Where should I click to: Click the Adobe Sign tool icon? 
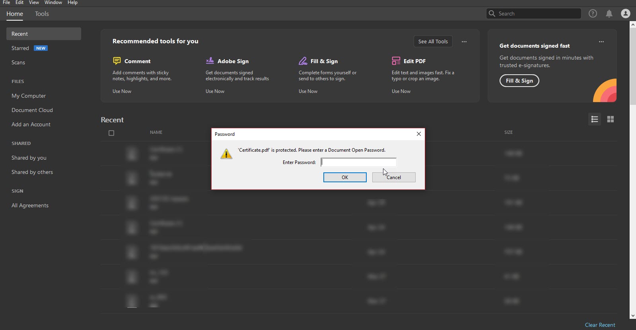pyautogui.click(x=210, y=61)
